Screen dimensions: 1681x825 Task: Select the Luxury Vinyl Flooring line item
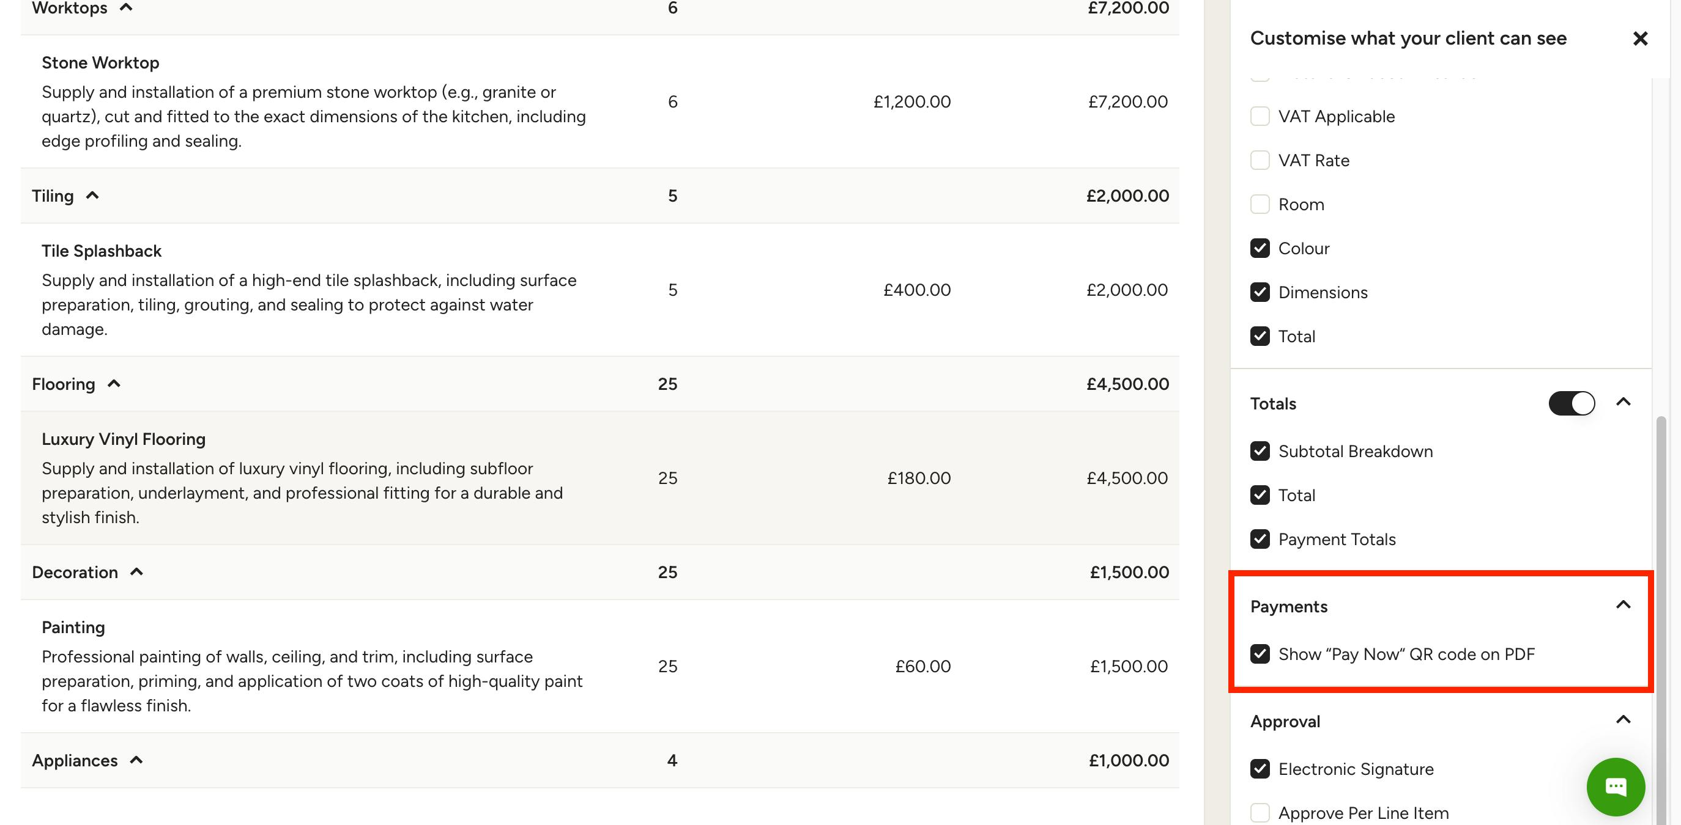click(x=599, y=478)
